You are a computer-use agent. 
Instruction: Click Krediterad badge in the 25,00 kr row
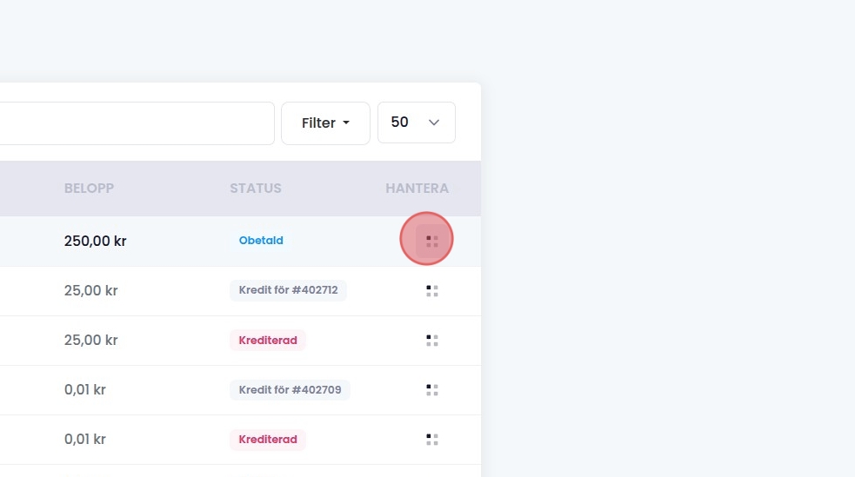coord(268,341)
